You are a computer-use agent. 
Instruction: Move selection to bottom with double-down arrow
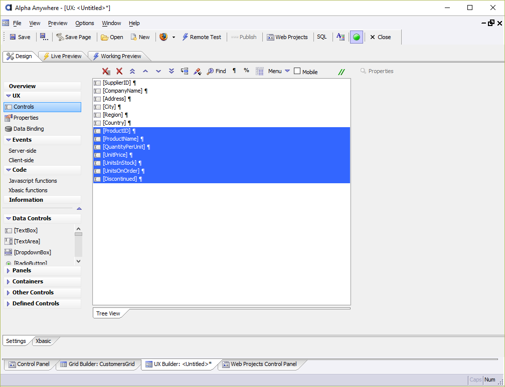tap(172, 72)
